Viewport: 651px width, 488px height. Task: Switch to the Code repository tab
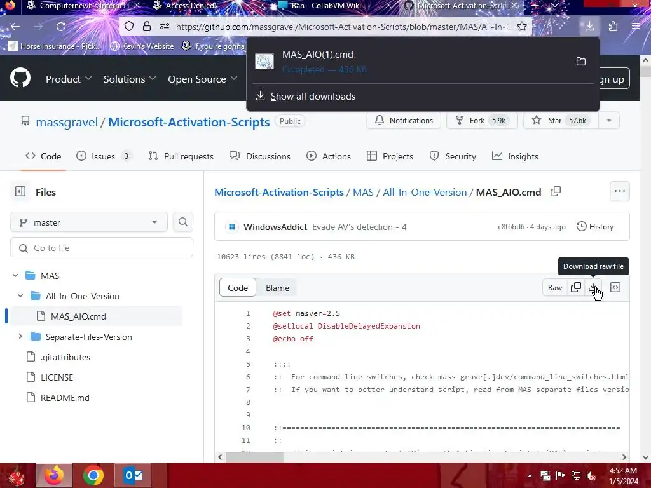43,156
